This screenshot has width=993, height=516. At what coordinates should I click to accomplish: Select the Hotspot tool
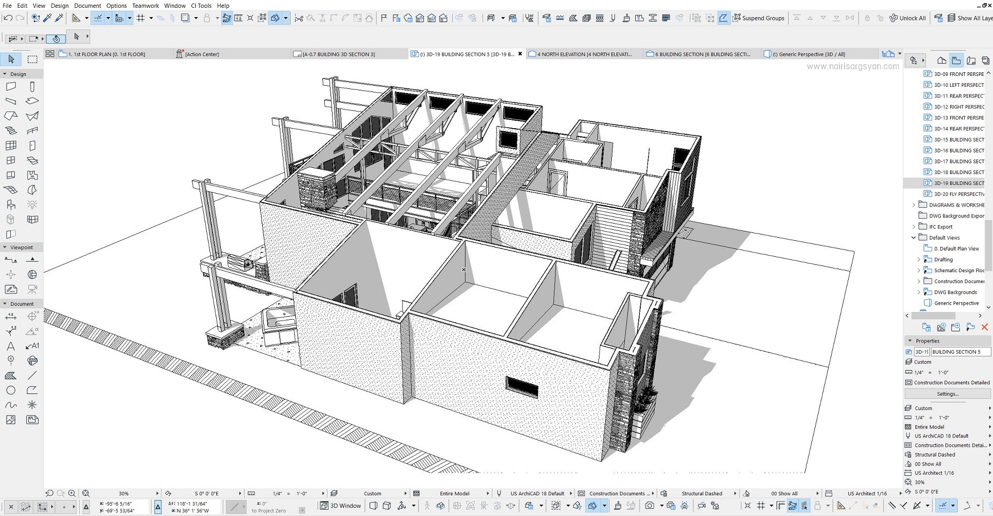(x=32, y=405)
